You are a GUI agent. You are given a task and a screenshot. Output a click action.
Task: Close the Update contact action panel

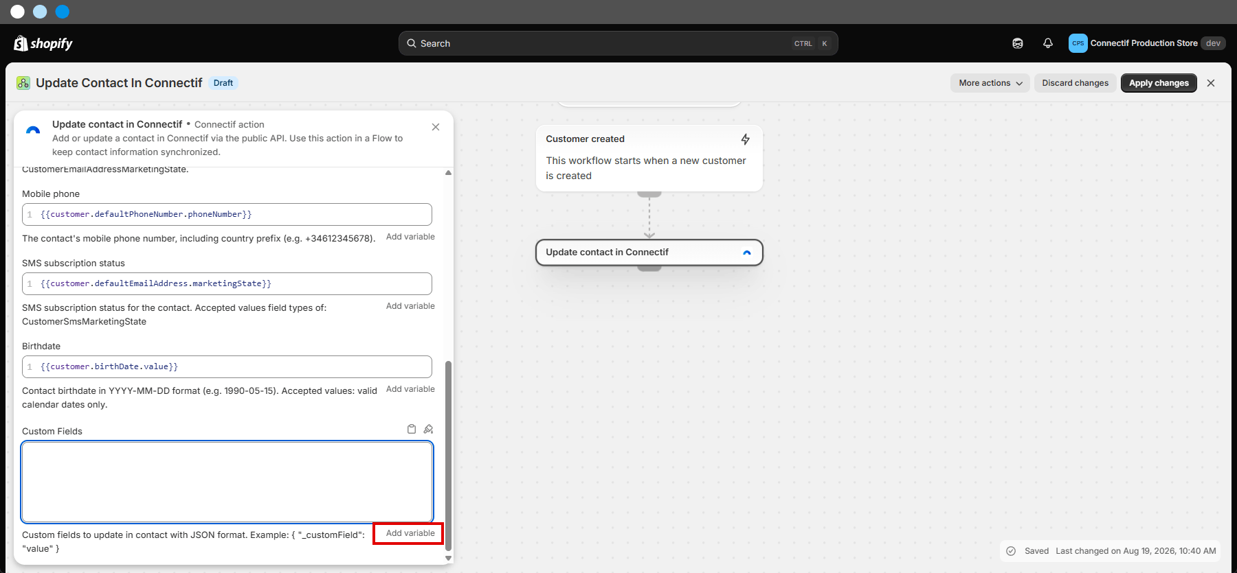[436, 127]
